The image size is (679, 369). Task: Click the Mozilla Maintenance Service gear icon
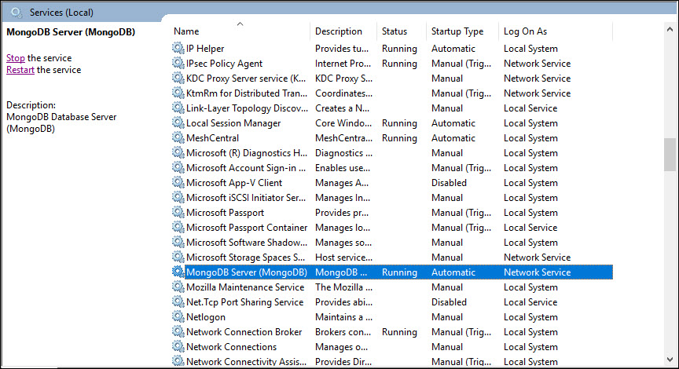click(178, 287)
